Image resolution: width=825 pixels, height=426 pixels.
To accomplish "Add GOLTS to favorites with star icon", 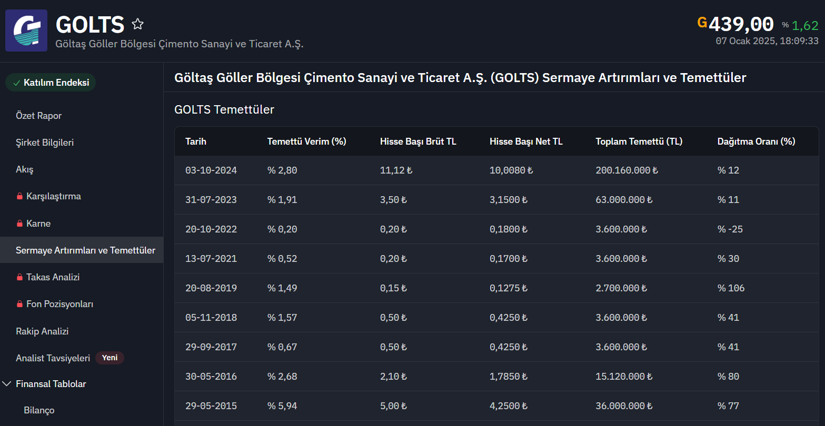I will [138, 24].
